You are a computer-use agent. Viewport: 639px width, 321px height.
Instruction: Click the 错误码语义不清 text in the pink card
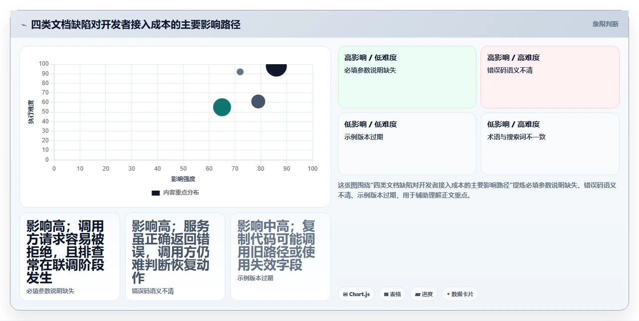coord(510,70)
